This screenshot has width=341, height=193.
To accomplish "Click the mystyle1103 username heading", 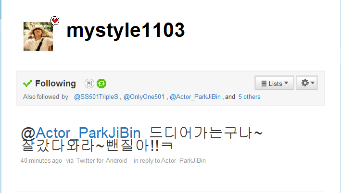I will [126, 31].
